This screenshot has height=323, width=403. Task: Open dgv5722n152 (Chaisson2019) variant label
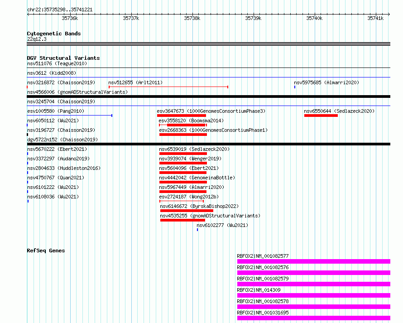(x=62, y=140)
